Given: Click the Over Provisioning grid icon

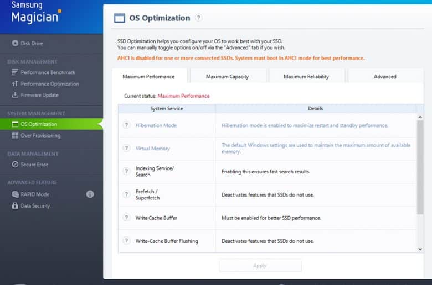Looking at the screenshot, I should (x=15, y=135).
